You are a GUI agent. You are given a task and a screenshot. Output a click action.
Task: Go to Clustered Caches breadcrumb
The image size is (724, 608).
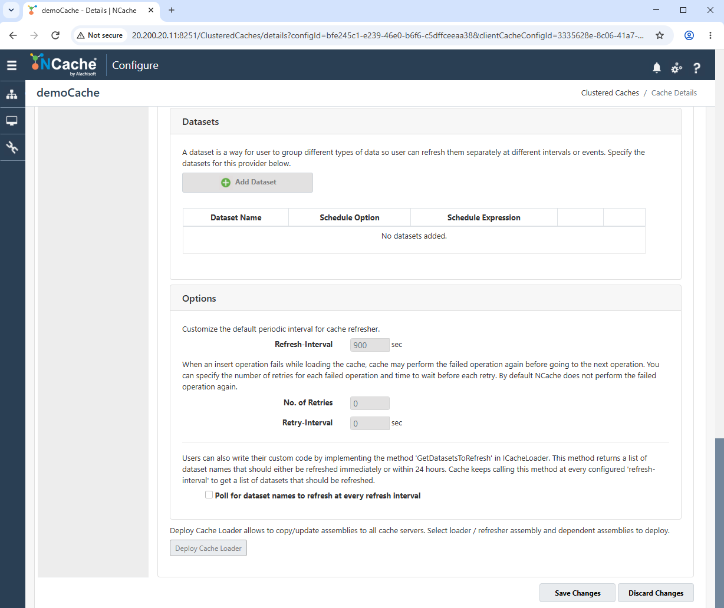tap(610, 92)
